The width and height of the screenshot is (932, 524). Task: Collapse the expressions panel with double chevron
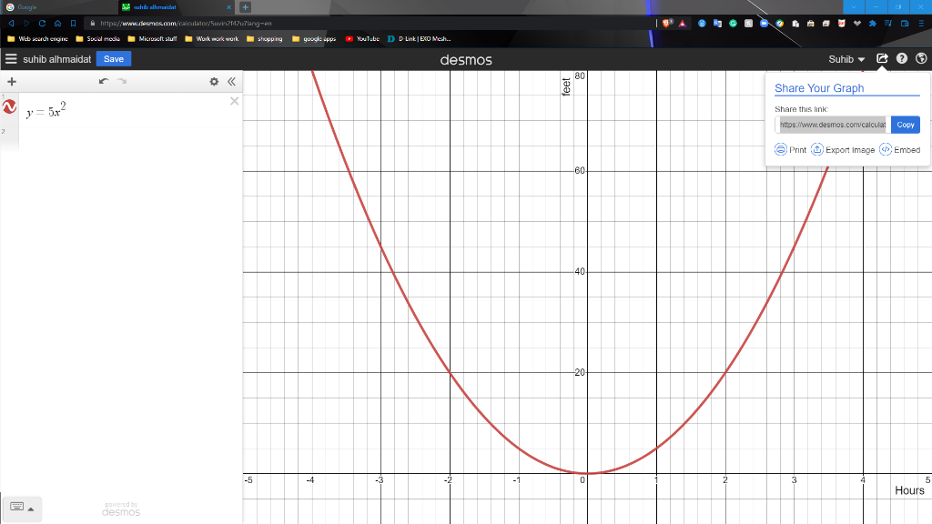pyautogui.click(x=231, y=81)
